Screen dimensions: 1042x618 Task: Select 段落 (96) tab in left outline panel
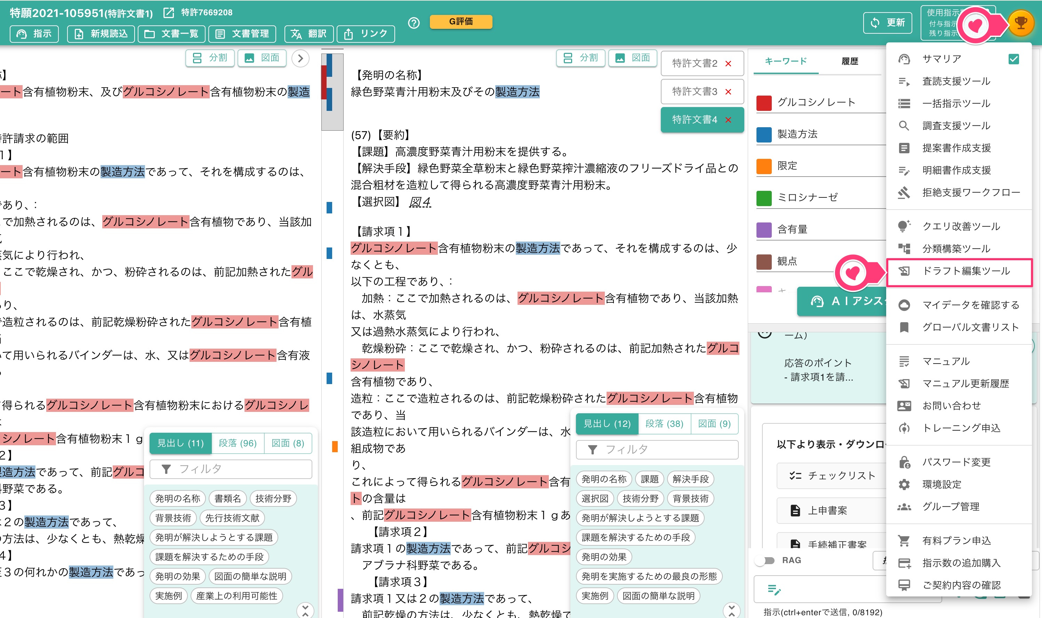(x=238, y=443)
